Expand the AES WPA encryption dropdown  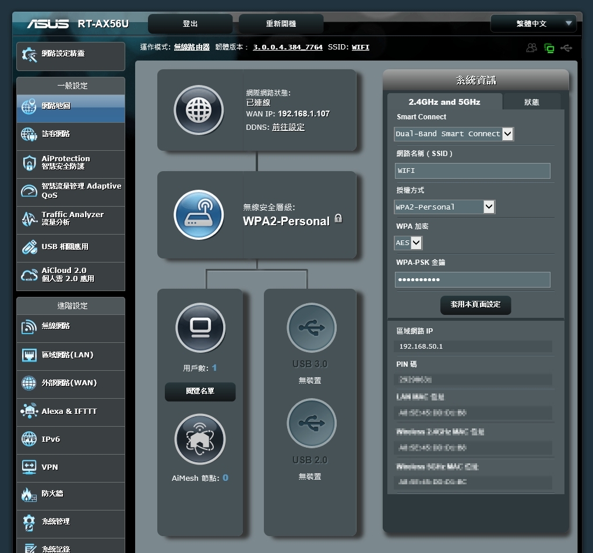click(x=408, y=243)
